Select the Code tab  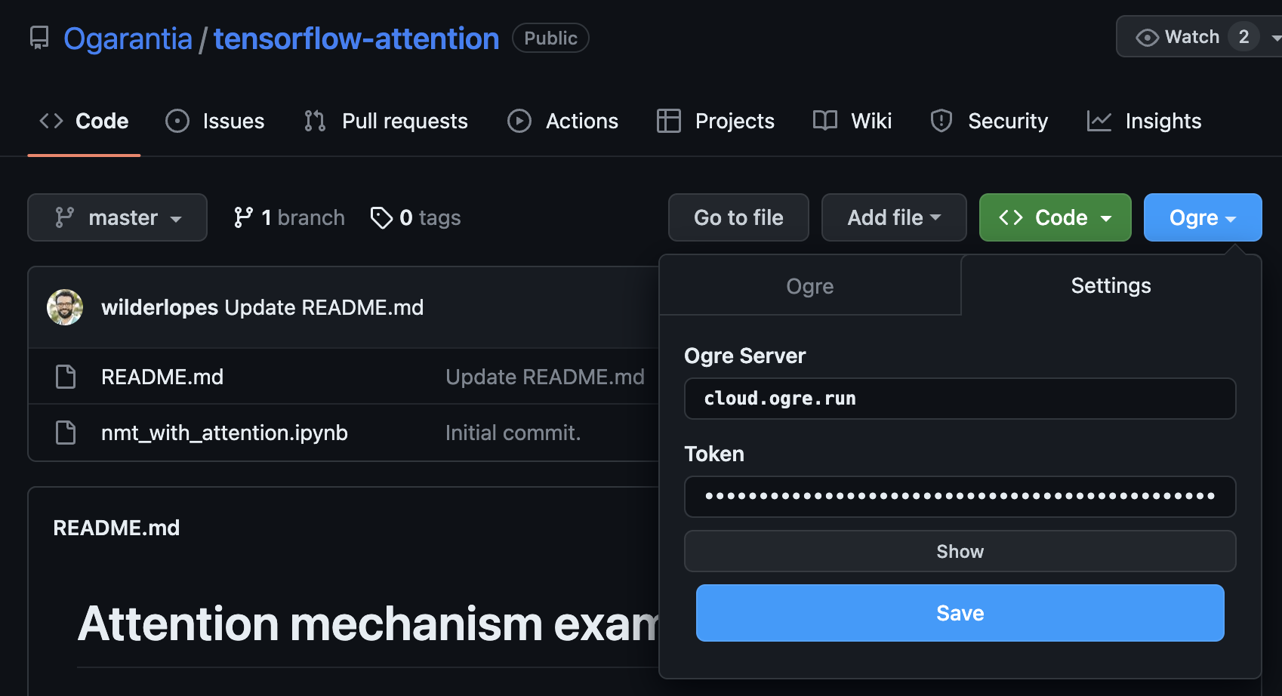click(x=84, y=121)
